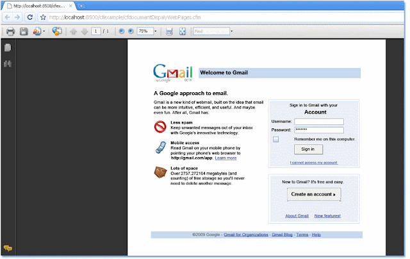410x259 pixels.
Task: Open I cannot access my account link
Action: tap(314, 163)
